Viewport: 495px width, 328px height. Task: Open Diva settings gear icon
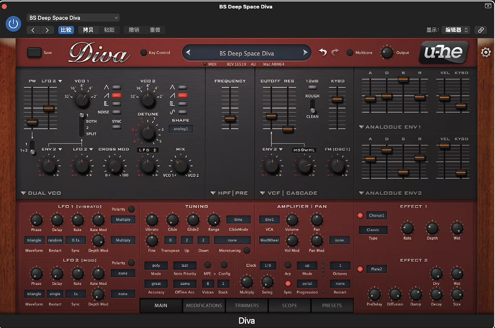pyautogui.click(x=486, y=52)
